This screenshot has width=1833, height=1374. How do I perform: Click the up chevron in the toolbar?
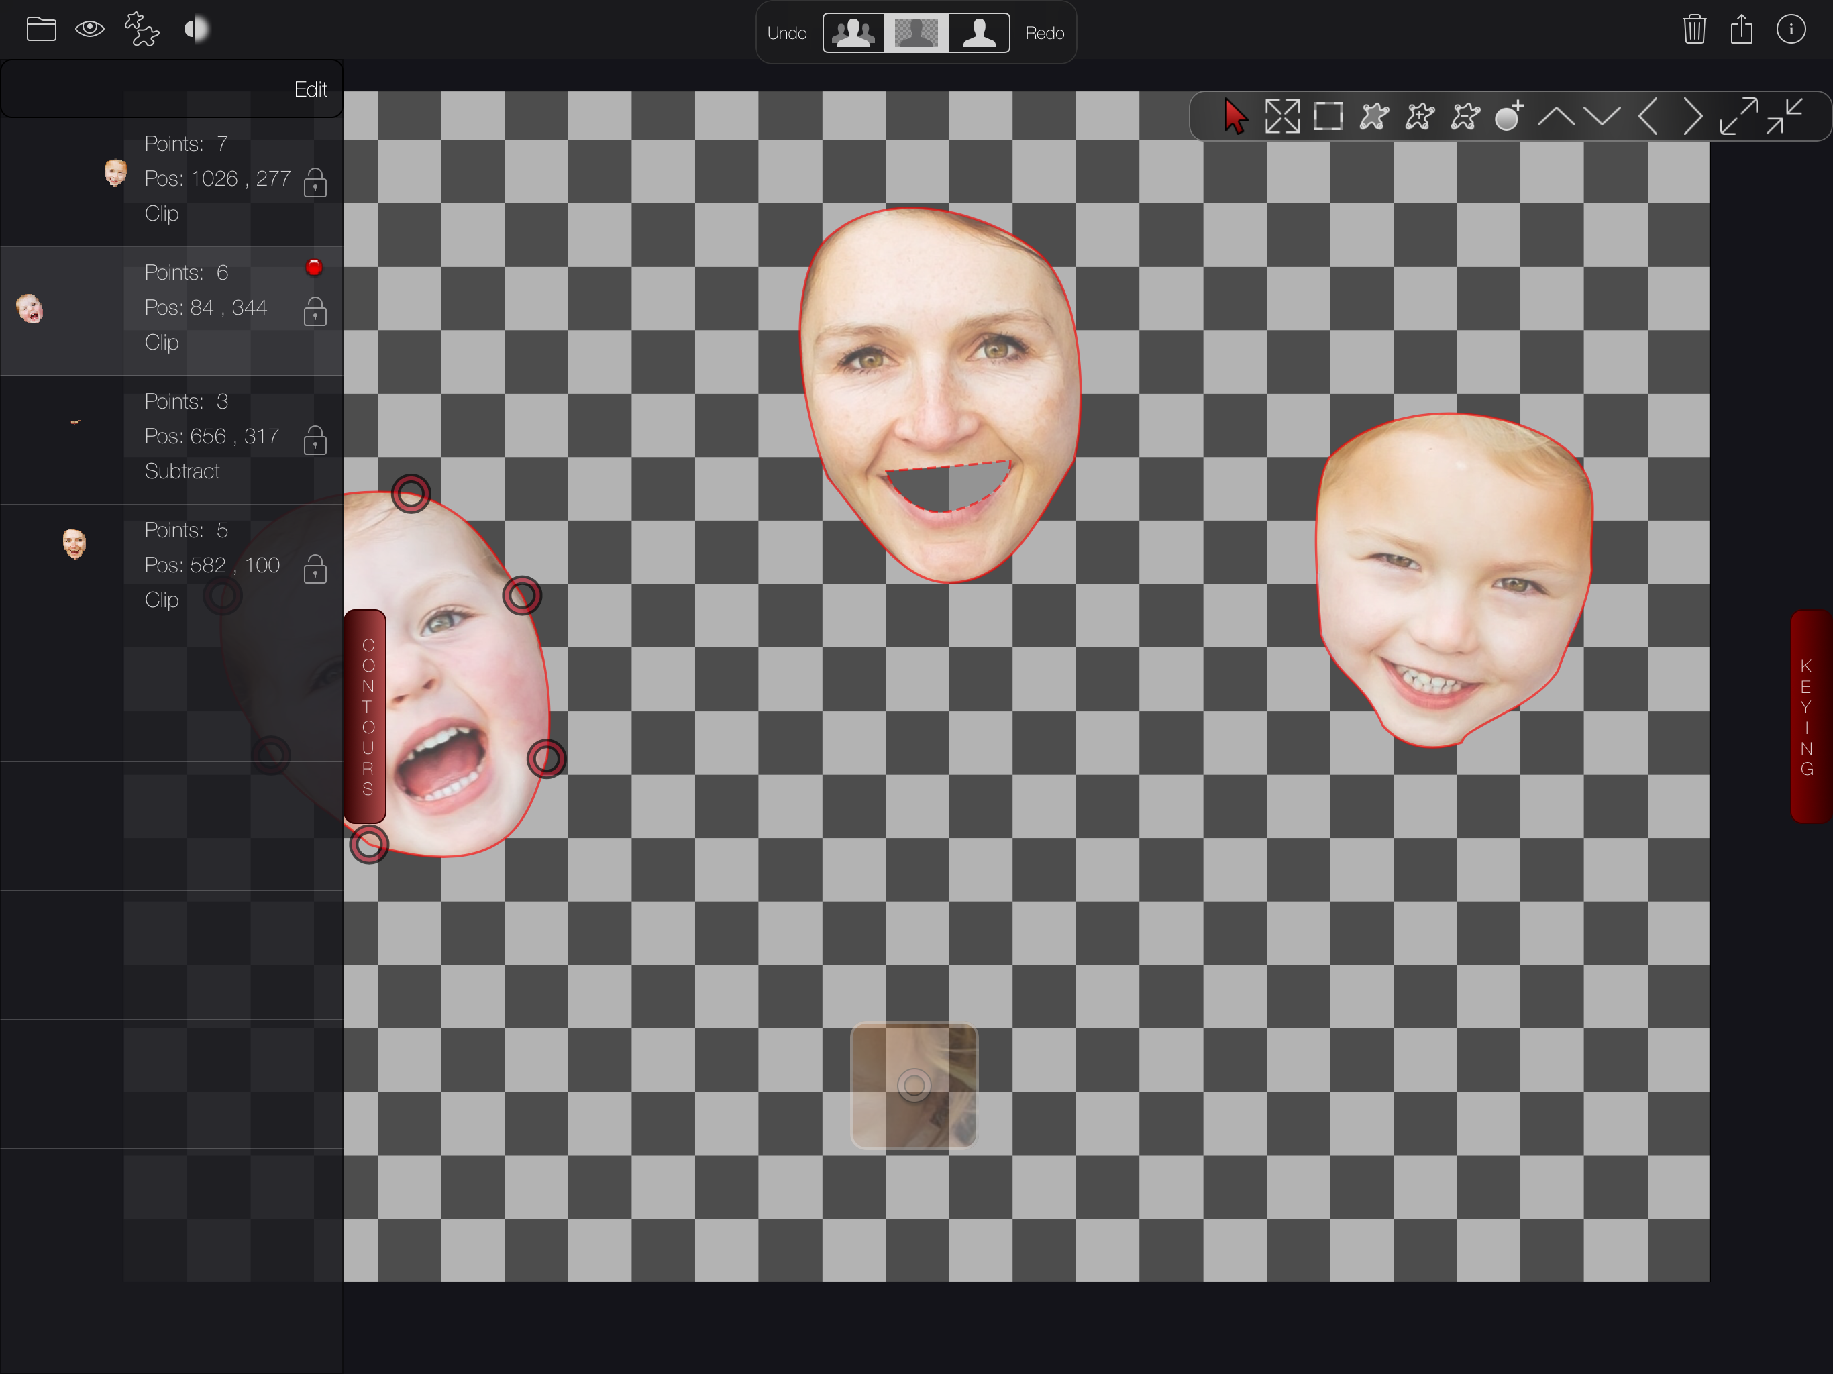(x=1556, y=117)
